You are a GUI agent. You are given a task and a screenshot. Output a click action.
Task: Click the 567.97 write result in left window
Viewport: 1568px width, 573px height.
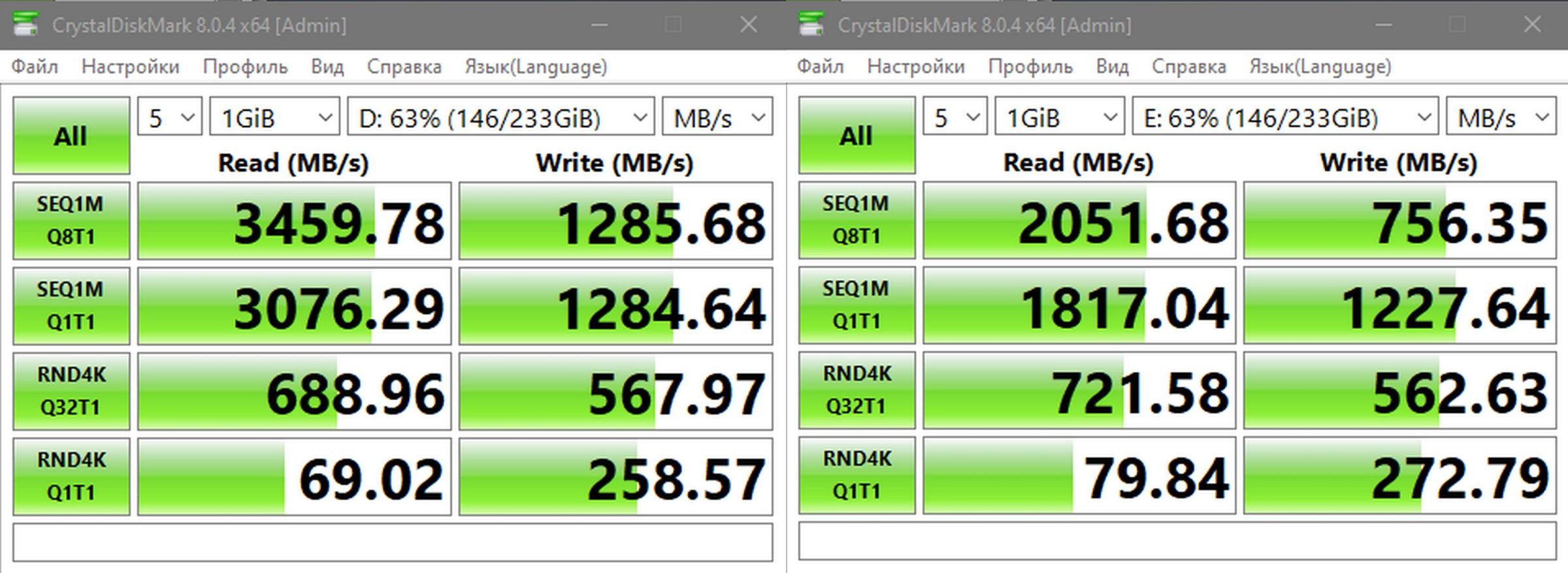[x=615, y=391]
